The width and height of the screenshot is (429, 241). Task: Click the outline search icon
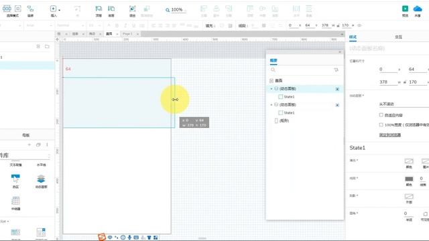273,70
